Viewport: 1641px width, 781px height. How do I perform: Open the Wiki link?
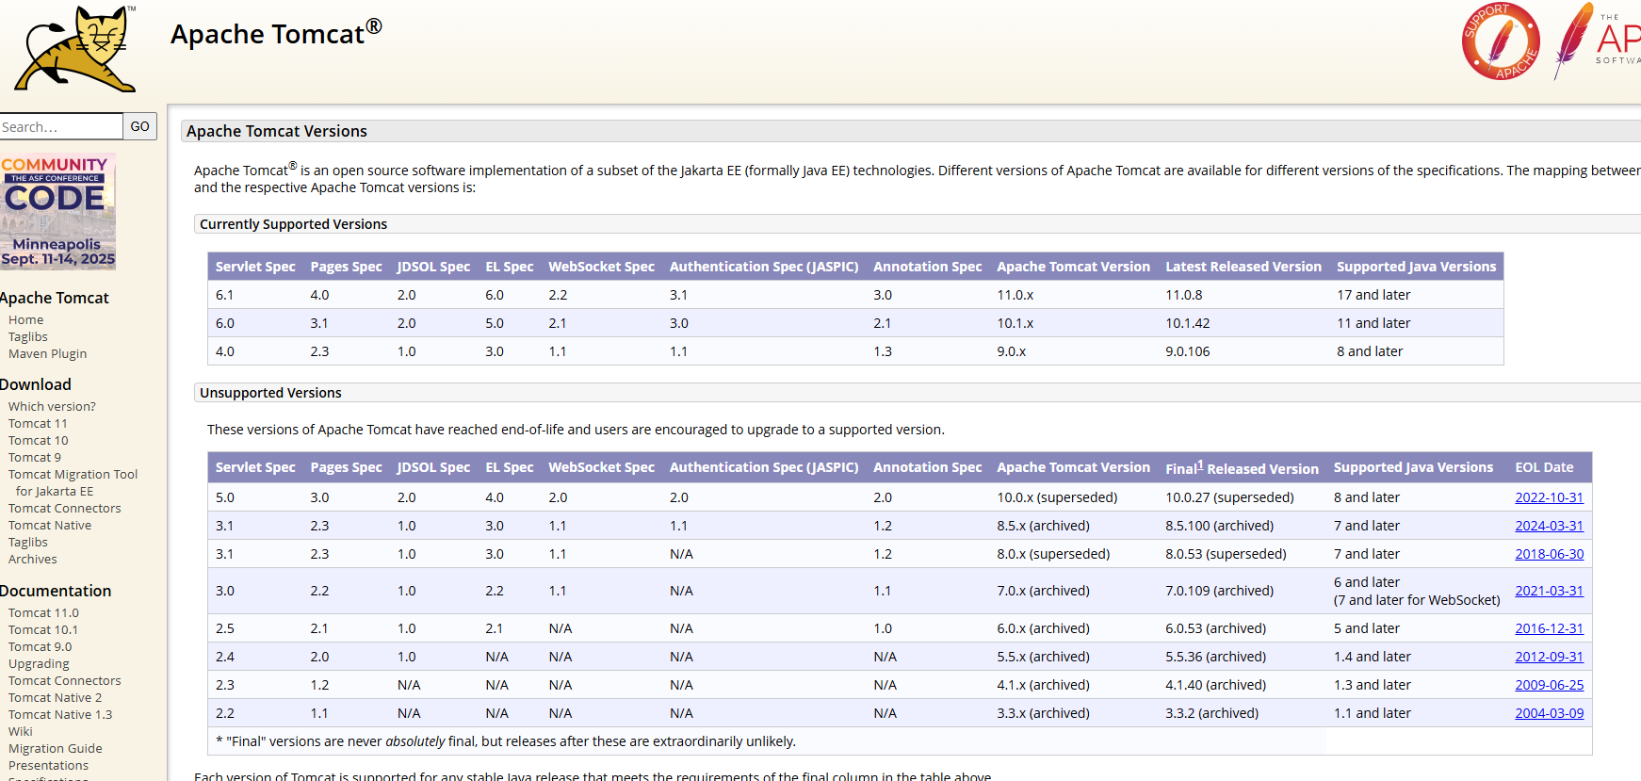20,732
